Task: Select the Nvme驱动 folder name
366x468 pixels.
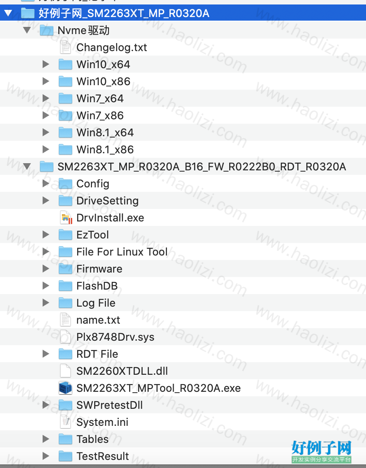Action: (x=83, y=30)
